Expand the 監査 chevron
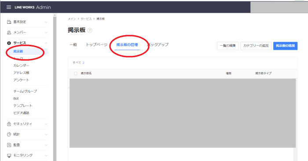This screenshot has width=308, height=161. 46,145
